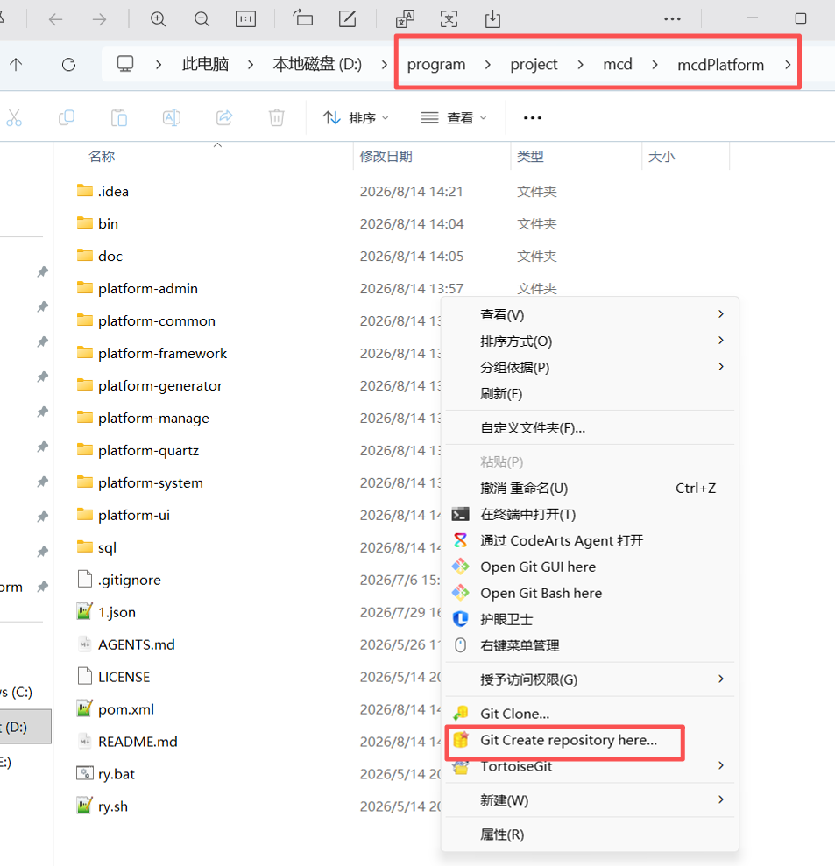Viewport: 835px width, 866px height.
Task: Click the actual size 1:1 icon
Action: tap(245, 19)
